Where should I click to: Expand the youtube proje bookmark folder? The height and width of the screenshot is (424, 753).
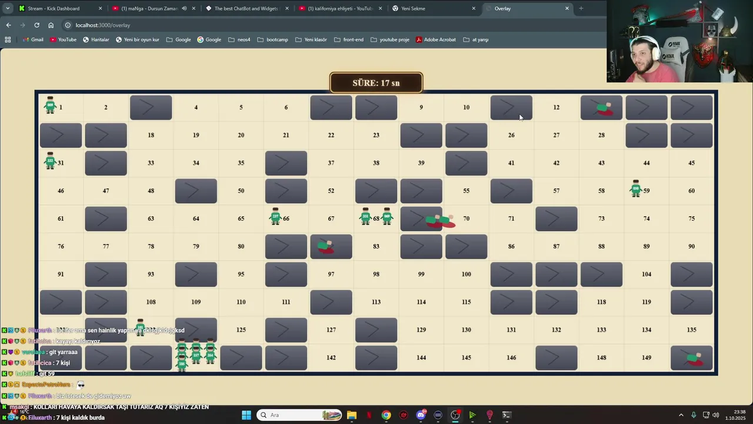click(390, 39)
